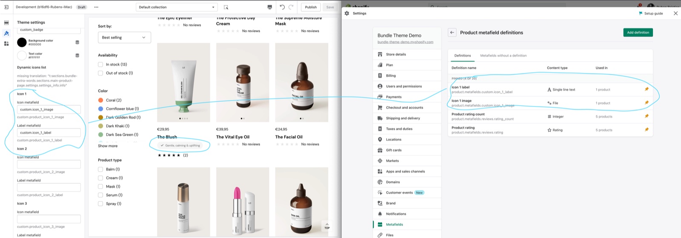681x238 pixels.
Task: Open The Blush product image
Action: (183, 82)
